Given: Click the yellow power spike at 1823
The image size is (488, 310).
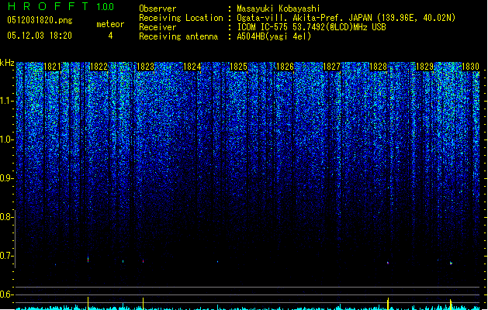Looking at the screenshot, I should click(x=144, y=304).
